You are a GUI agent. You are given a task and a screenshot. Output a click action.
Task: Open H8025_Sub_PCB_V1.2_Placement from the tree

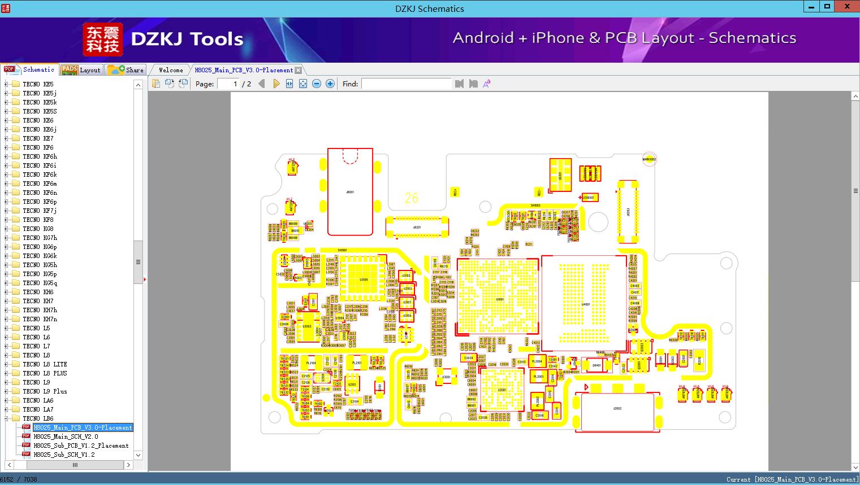point(81,445)
